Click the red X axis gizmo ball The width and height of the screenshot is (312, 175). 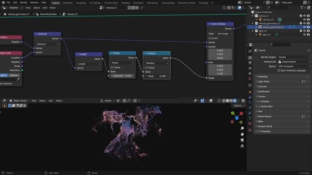(x=241, y=113)
